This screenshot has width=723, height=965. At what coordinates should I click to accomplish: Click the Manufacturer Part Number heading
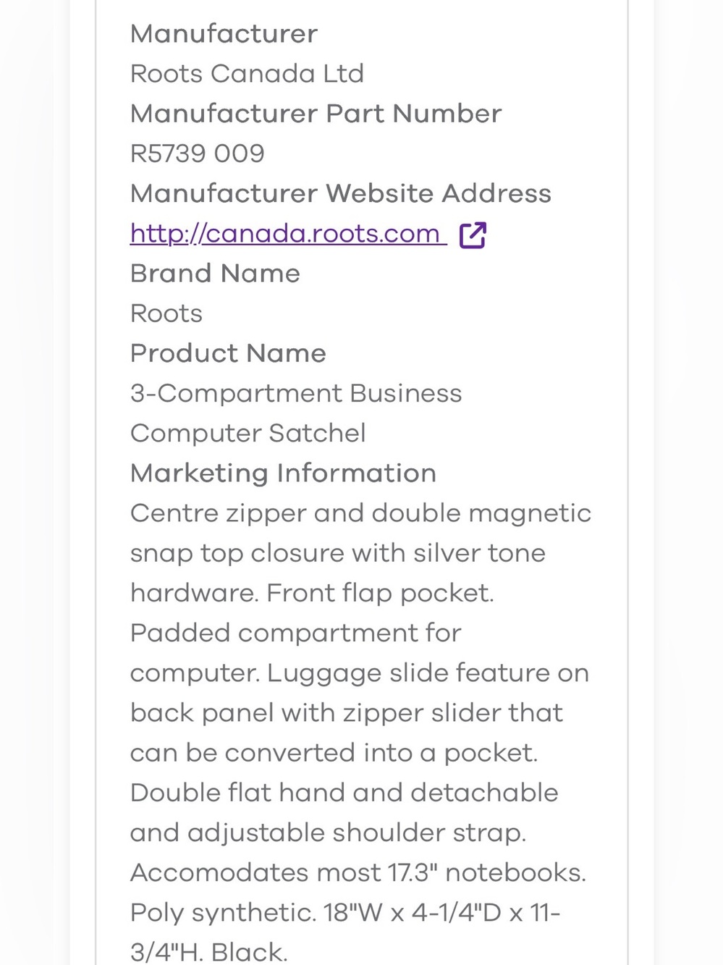coord(316,114)
